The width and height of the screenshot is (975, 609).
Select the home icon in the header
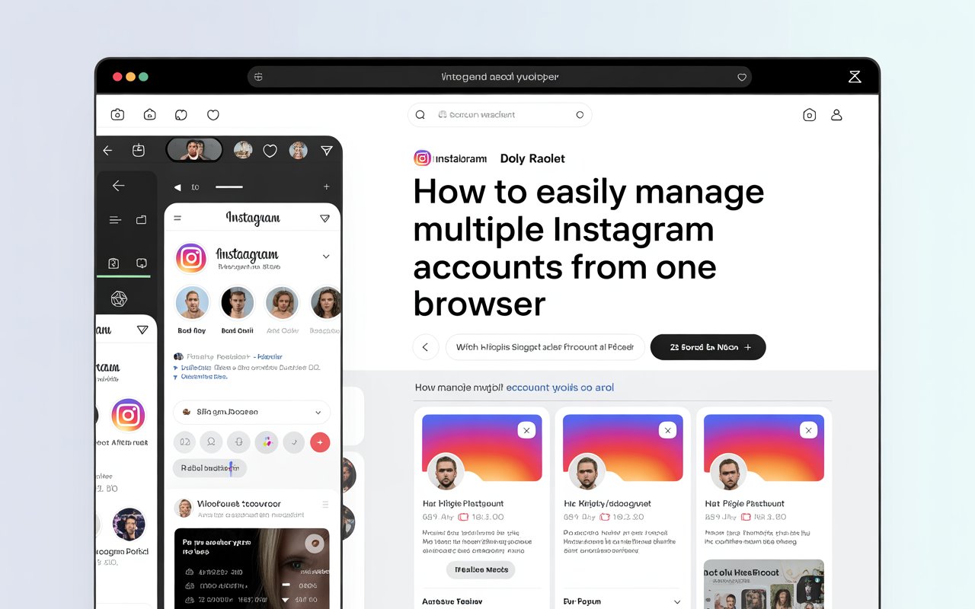tap(149, 114)
